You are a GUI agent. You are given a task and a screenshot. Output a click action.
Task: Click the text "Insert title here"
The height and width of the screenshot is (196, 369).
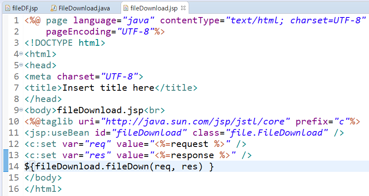pos(108,88)
